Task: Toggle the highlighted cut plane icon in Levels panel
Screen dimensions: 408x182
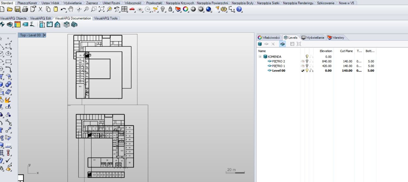Action: pos(282,44)
